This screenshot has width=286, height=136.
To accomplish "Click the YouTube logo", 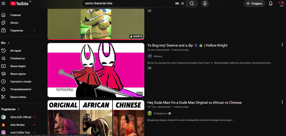I will coord(19,3).
